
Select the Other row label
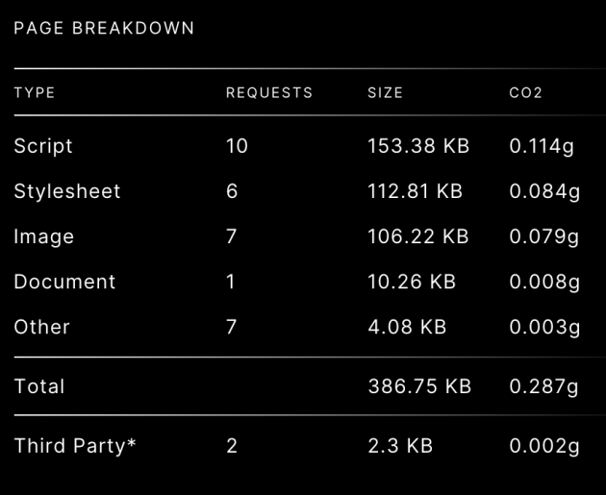[x=41, y=327]
